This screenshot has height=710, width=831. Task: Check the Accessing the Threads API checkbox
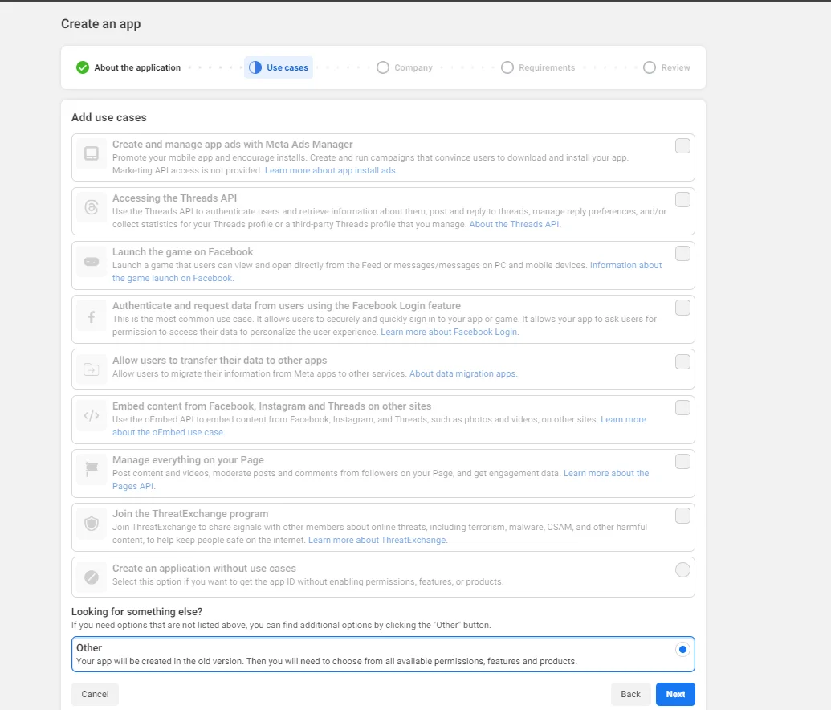point(682,199)
